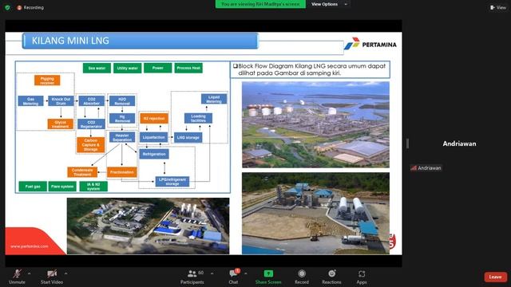The height and width of the screenshot is (287, 511).
Task: Click the Pigging receiver orange block
Action: pyautogui.click(x=47, y=81)
